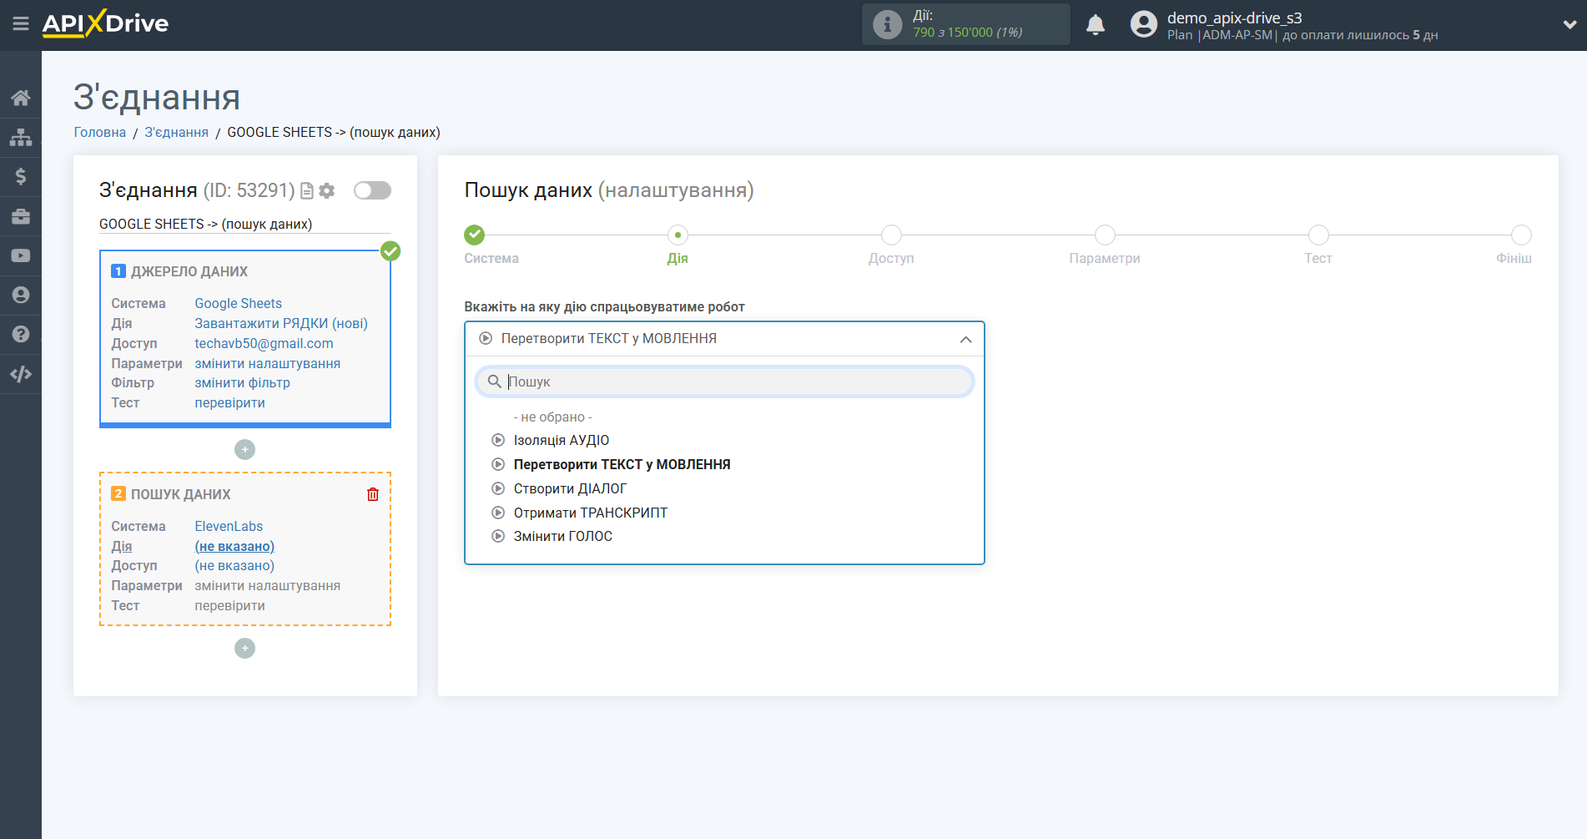Image resolution: width=1587 pixels, height=839 pixels.
Task: Open З'єднання from the breadcrumb trail
Action: tap(176, 132)
